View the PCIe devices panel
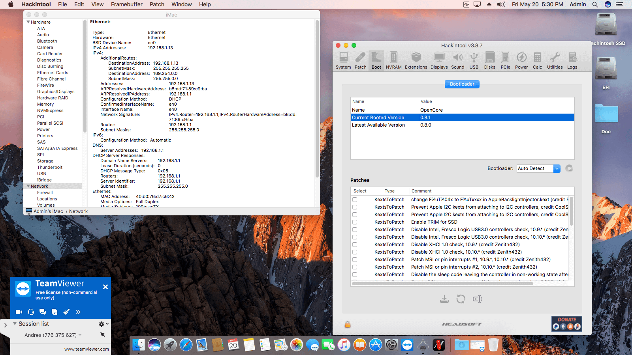 pos(505,60)
